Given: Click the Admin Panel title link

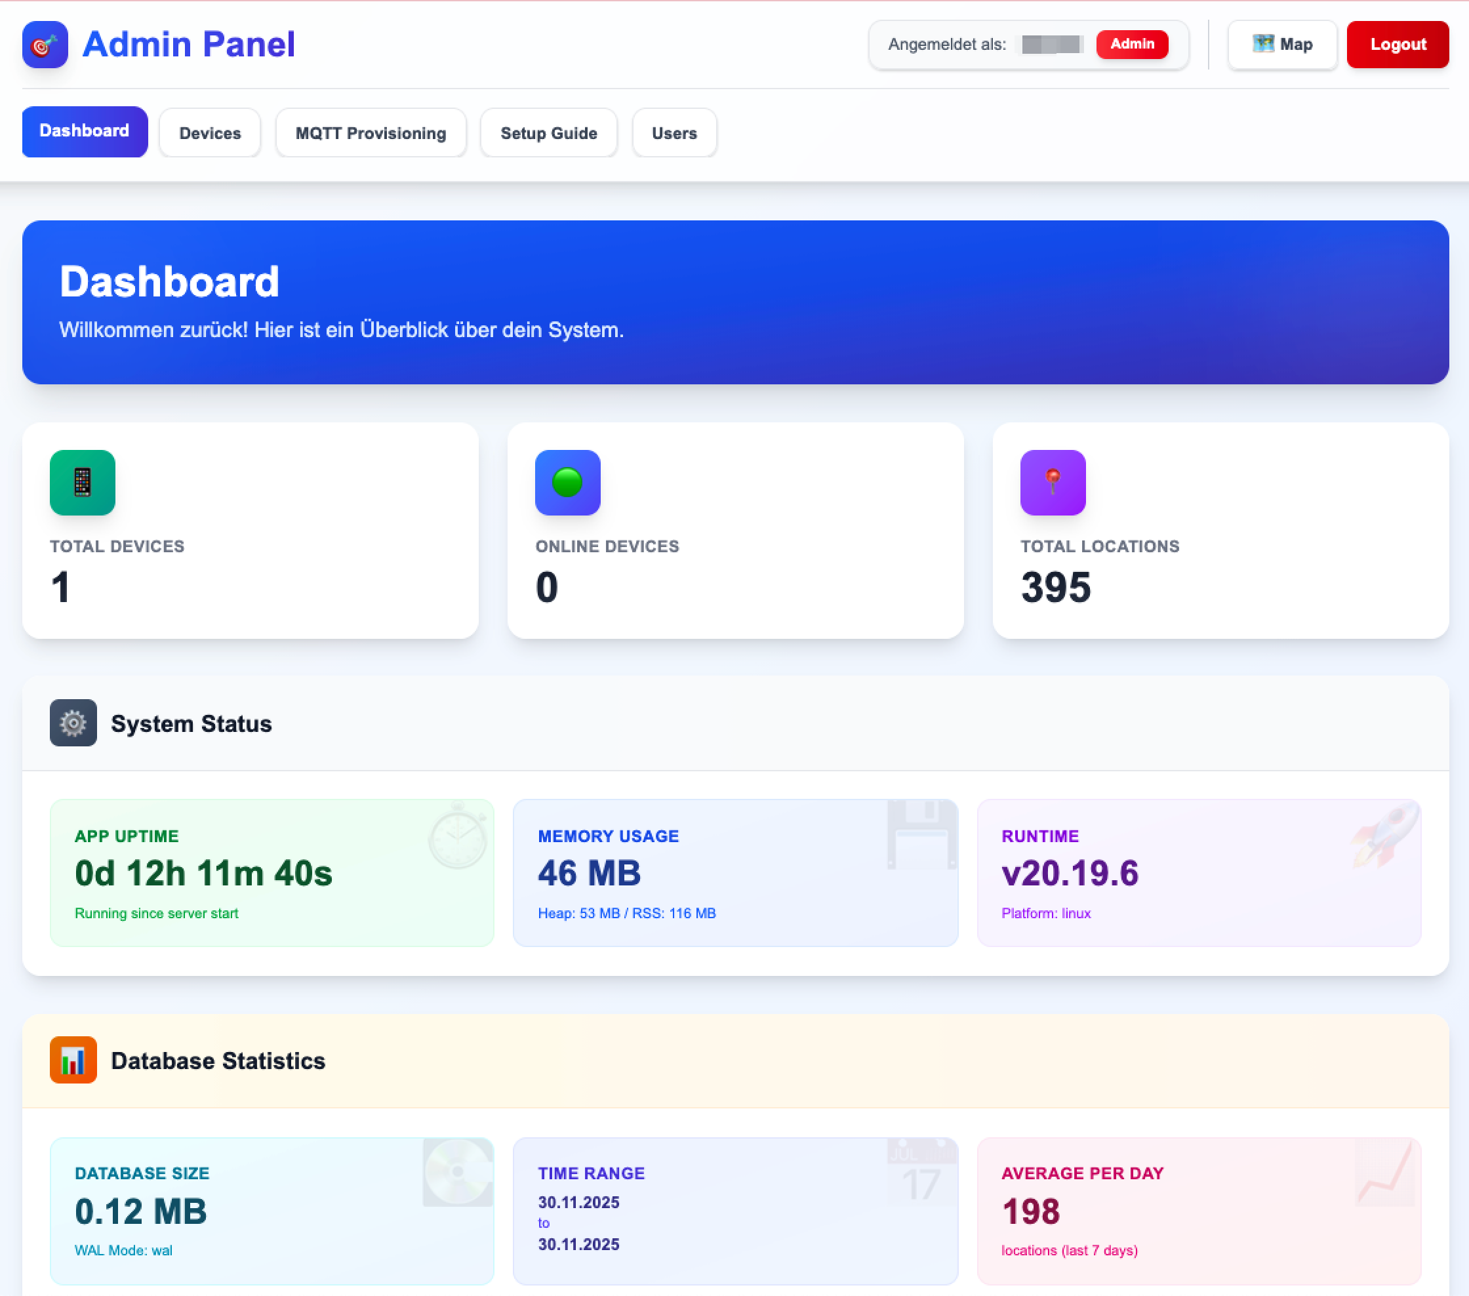Looking at the screenshot, I should coord(188,45).
